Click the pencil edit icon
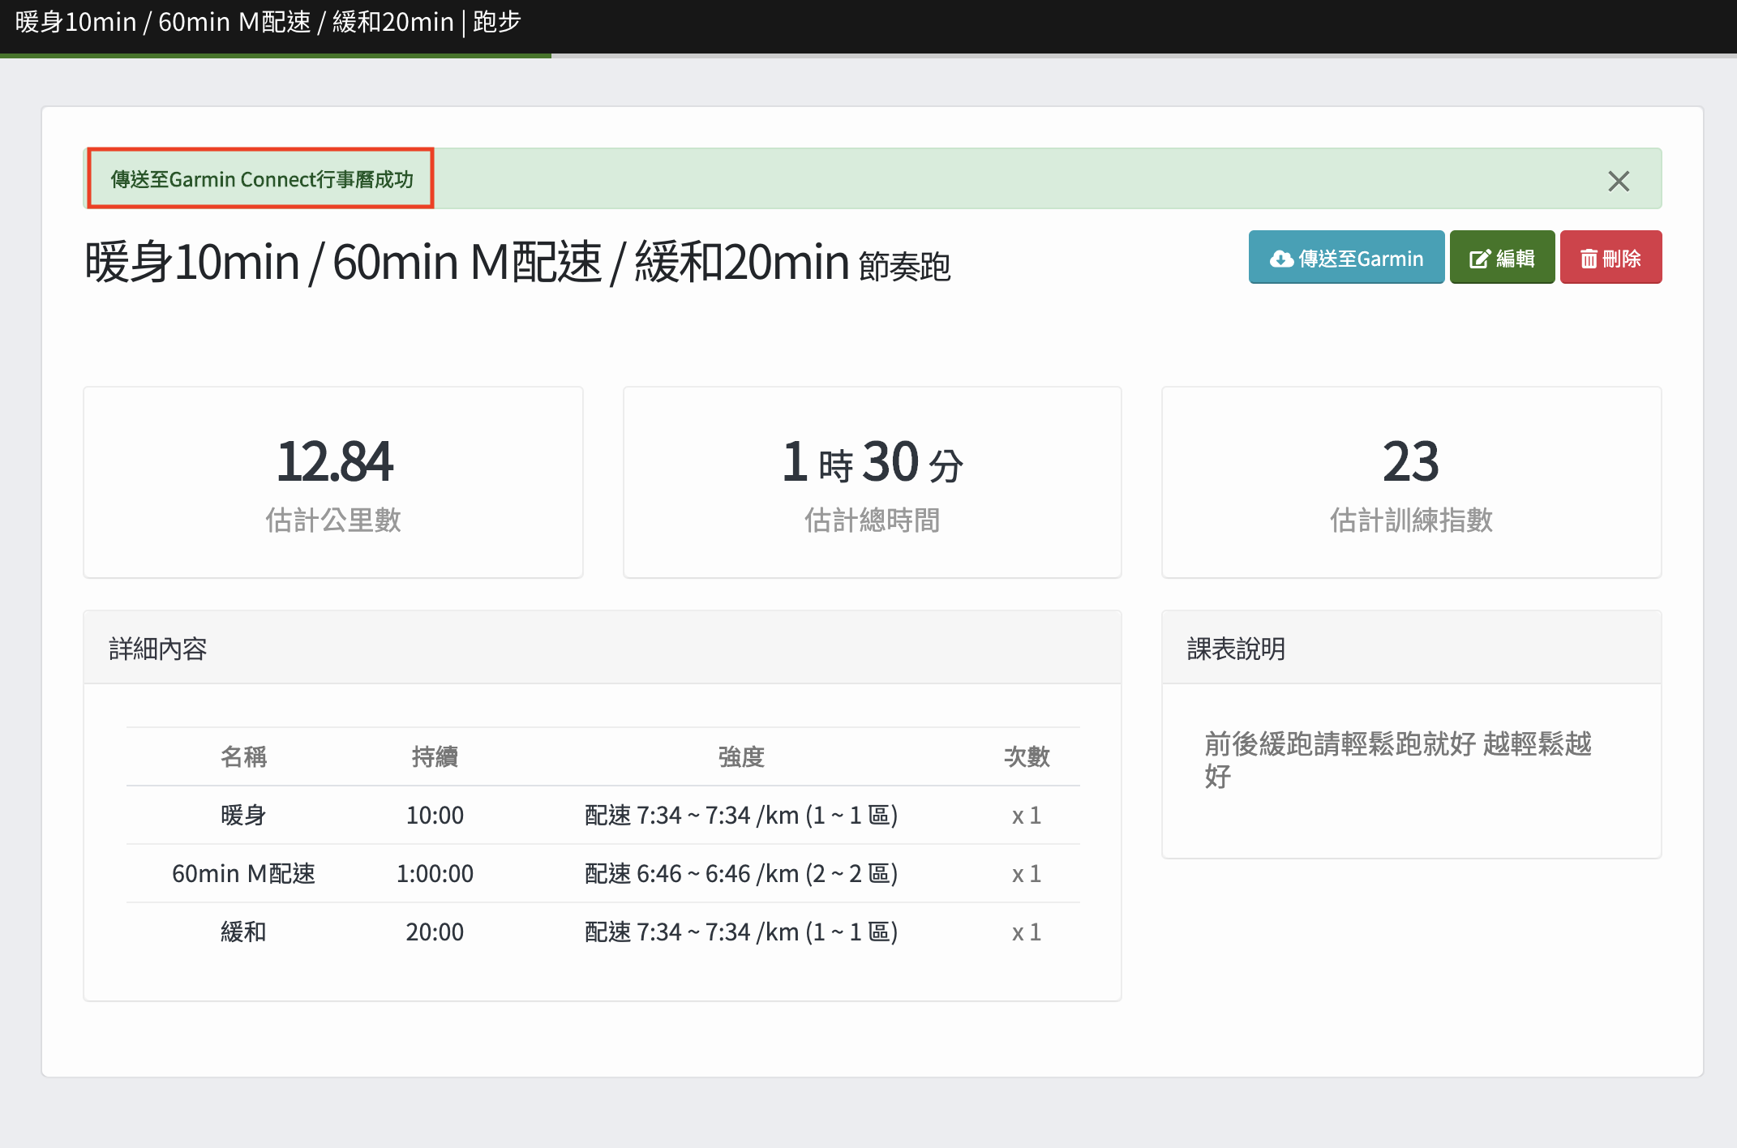Screen dimensions: 1737x1148 coord(1479,259)
